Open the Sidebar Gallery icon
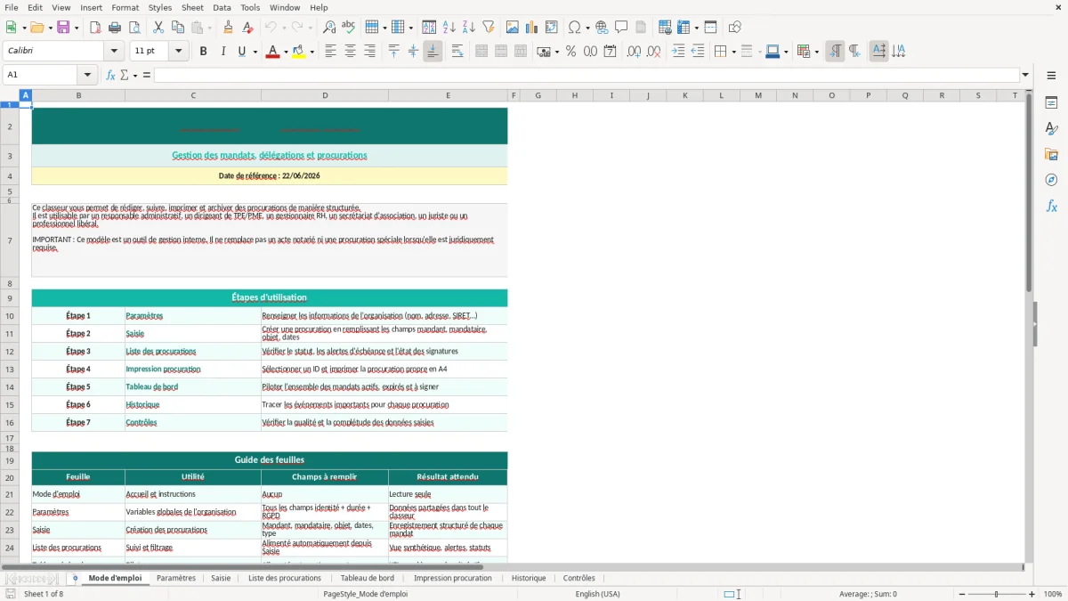 point(1051,155)
